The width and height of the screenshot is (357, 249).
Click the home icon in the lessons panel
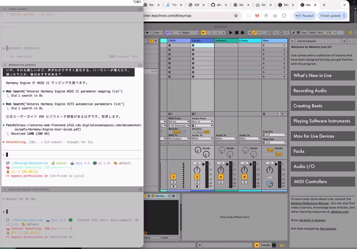[344, 41]
